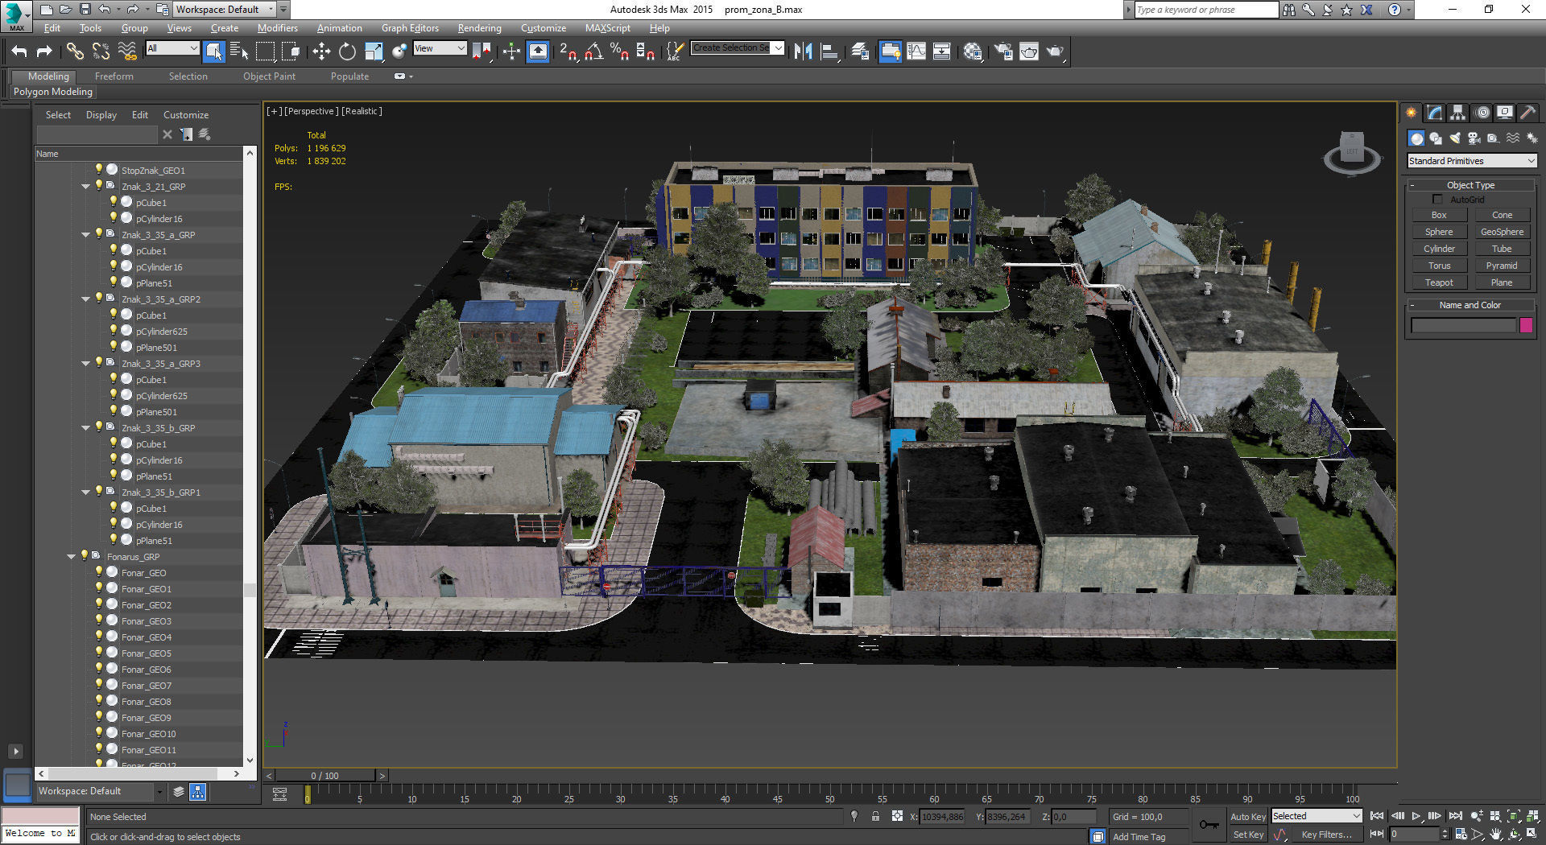Open the Display command panel tab
The height and width of the screenshot is (845, 1546).
pyautogui.click(x=1505, y=113)
